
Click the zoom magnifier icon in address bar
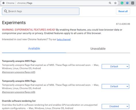tap(110, 3)
